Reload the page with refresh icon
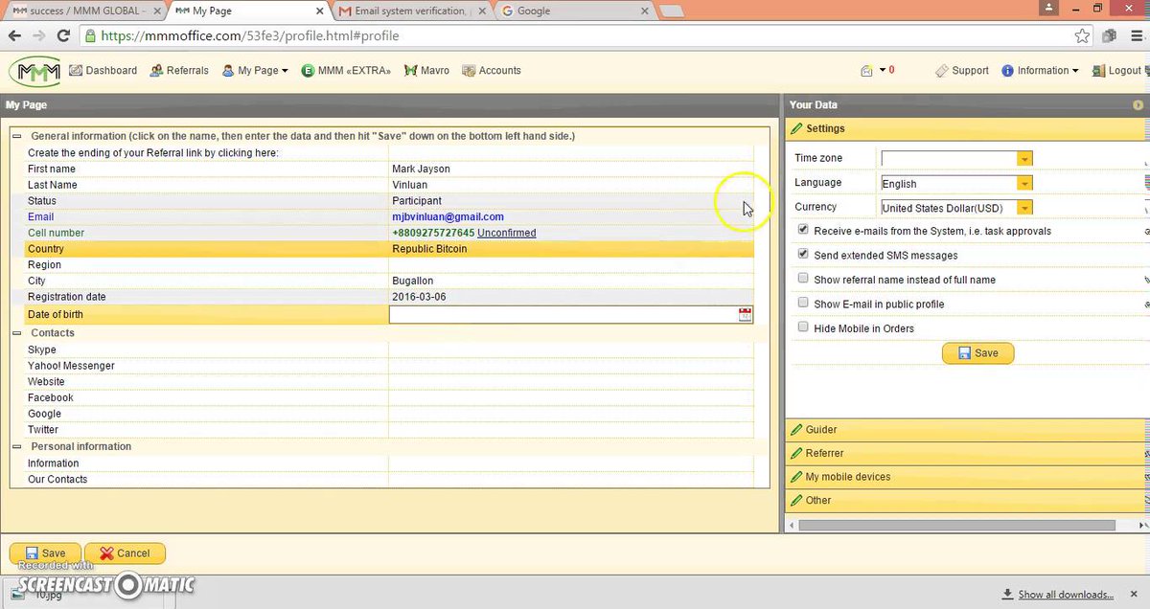Screen dimensions: 1150x609 63,35
